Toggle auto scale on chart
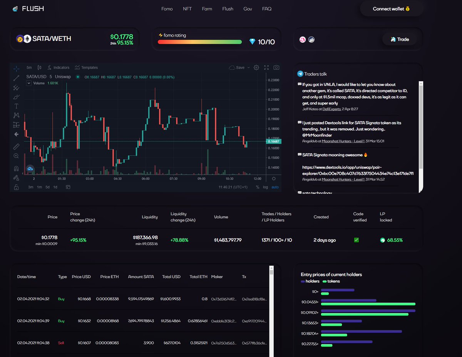This screenshot has width=462, height=357. 275,187
